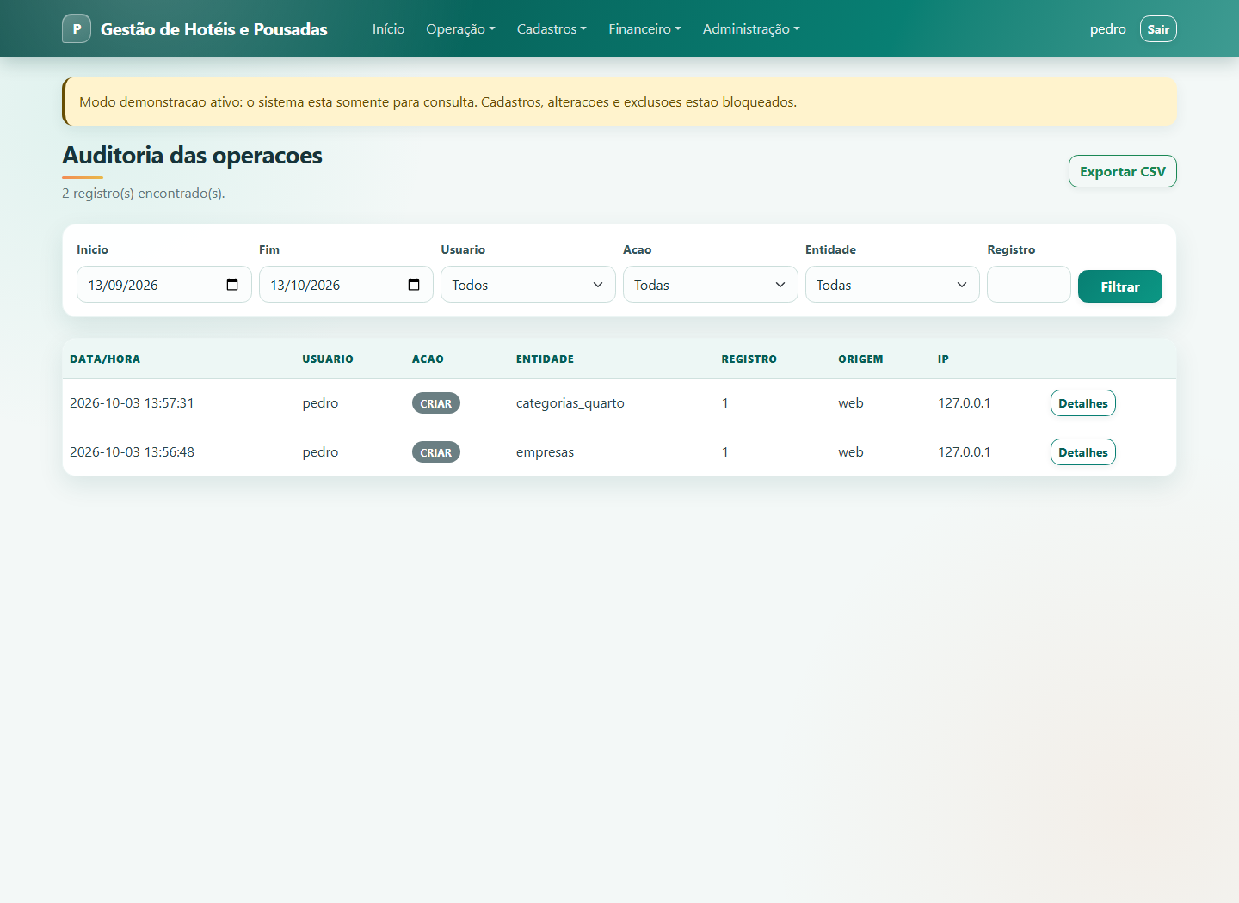Screen dimensions: 1239x903
Task: Click the Sair logout button
Action: pyautogui.click(x=1158, y=29)
